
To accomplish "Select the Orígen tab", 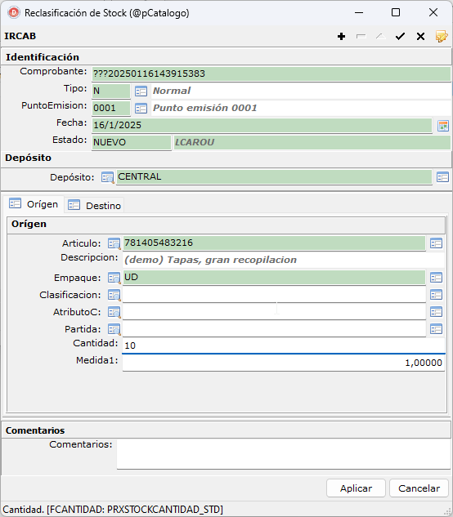I will [34, 204].
